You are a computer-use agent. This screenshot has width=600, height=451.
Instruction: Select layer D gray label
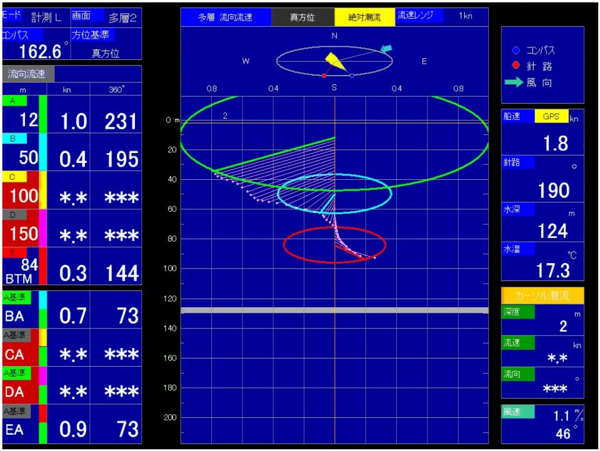[14, 215]
